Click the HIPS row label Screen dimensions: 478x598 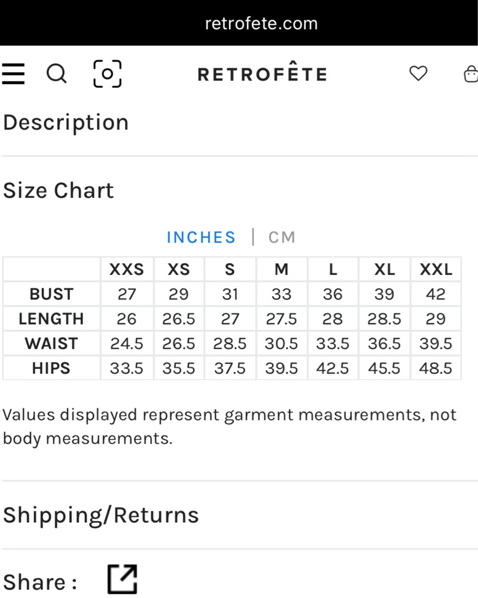51,368
